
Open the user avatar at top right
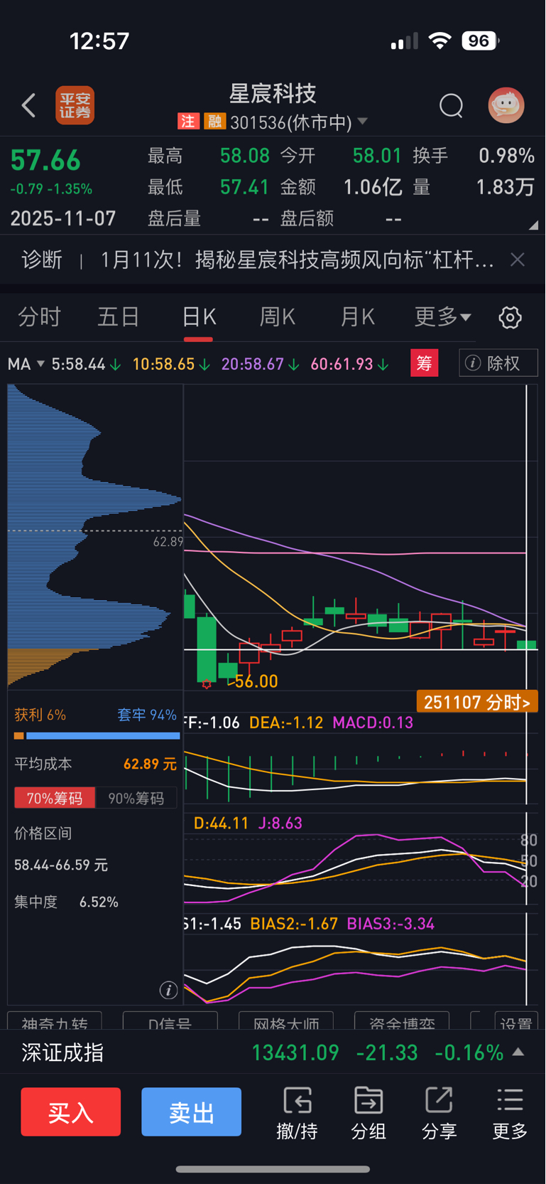506,105
